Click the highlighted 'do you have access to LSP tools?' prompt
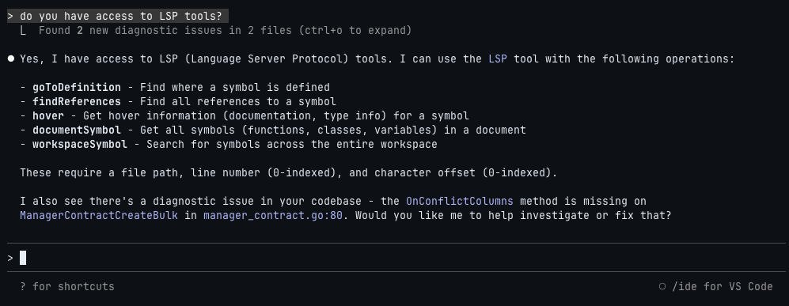Image resolution: width=789 pixels, height=306 pixels. [118, 16]
